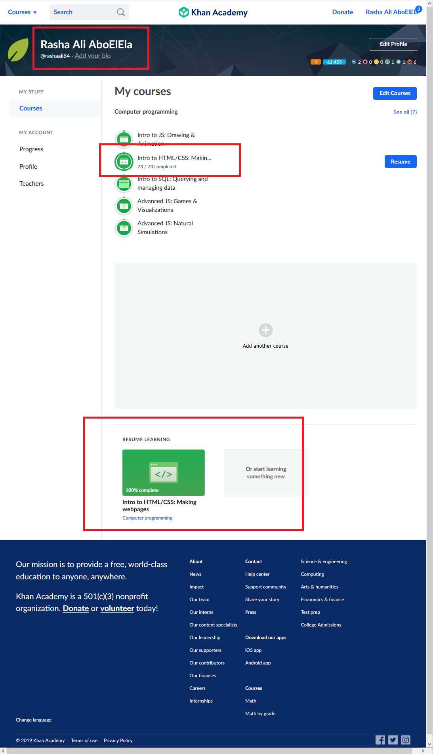The height and width of the screenshot is (754, 433).
Task: Click the leaf avatar profile picture
Action: 19,50
